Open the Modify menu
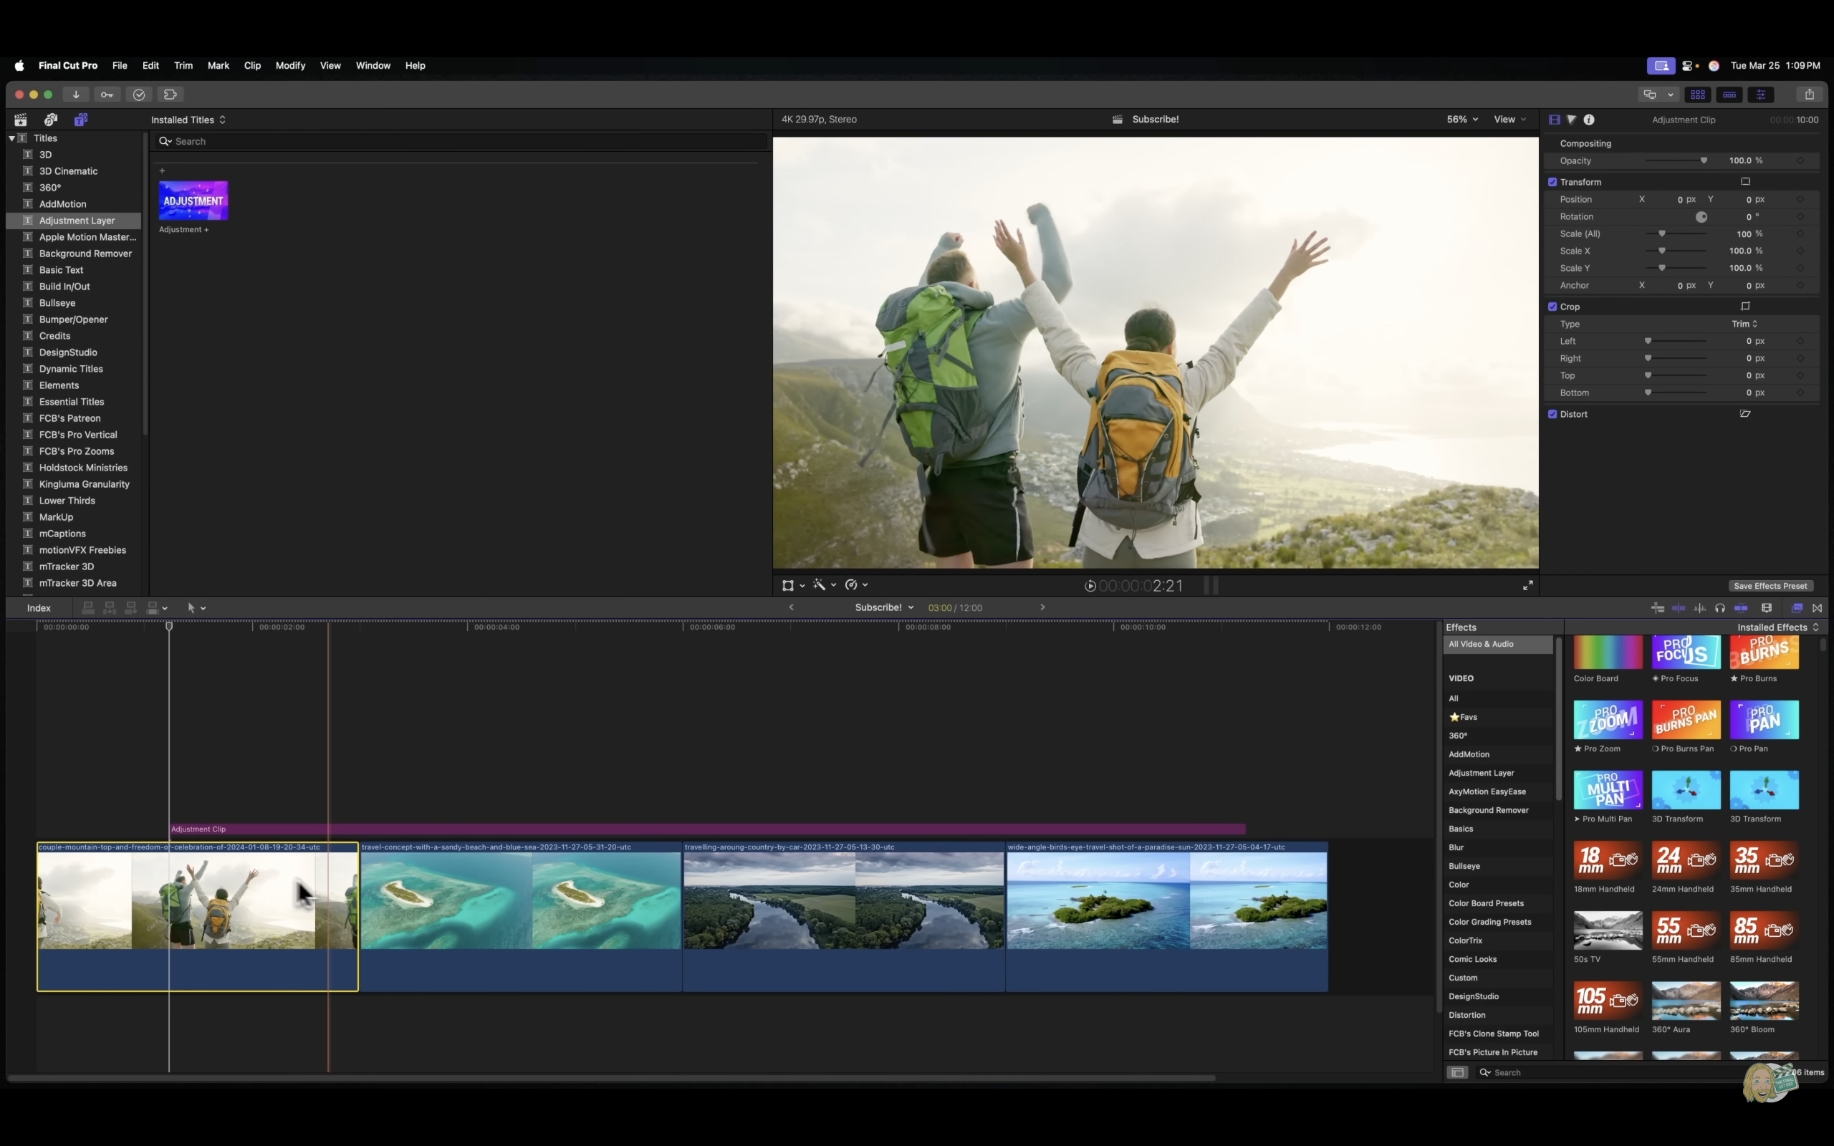1834x1146 pixels. 290,65
